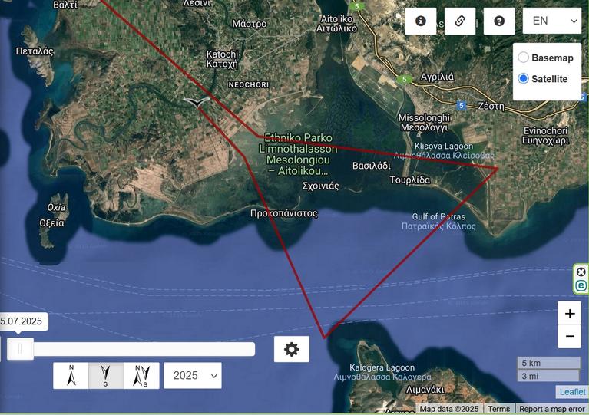Open the Leaflet attribution link
This screenshot has height=415, width=589.
[572, 392]
